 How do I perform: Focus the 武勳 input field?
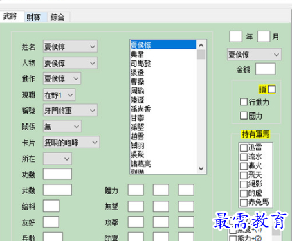(x=57, y=190)
